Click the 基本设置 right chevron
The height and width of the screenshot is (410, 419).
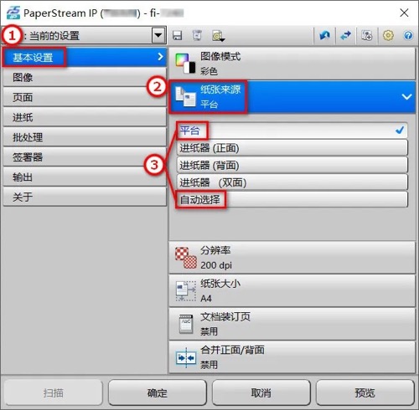point(160,57)
